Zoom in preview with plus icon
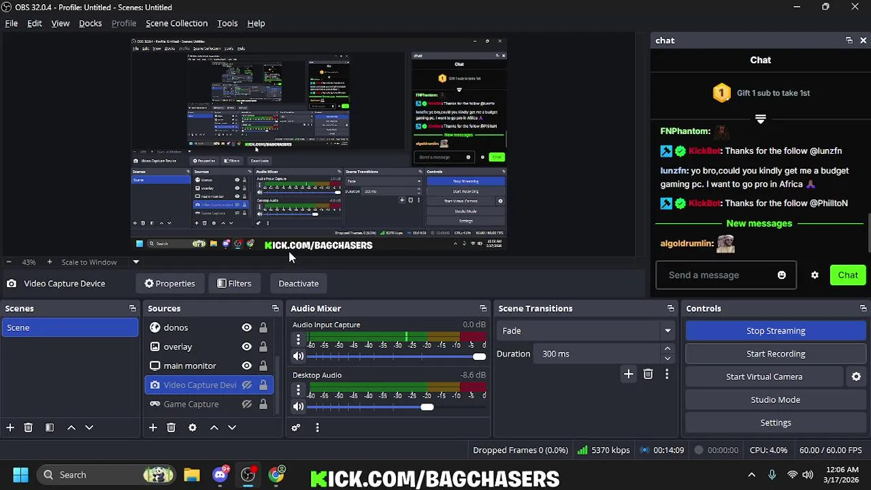This screenshot has width=871, height=490. click(49, 262)
